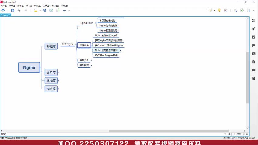Viewport: 258px width, 145px height.
Task: Open the 窗口 menu
Action: 55,5
